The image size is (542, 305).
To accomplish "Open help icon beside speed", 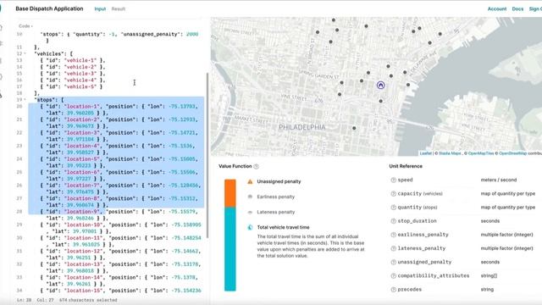I will 393,180.
